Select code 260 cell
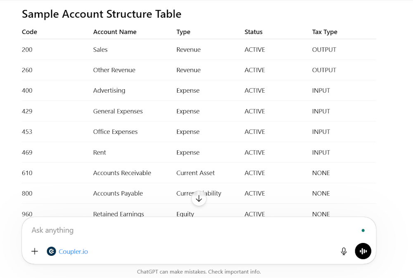The height and width of the screenshot is (278, 413). (x=27, y=70)
